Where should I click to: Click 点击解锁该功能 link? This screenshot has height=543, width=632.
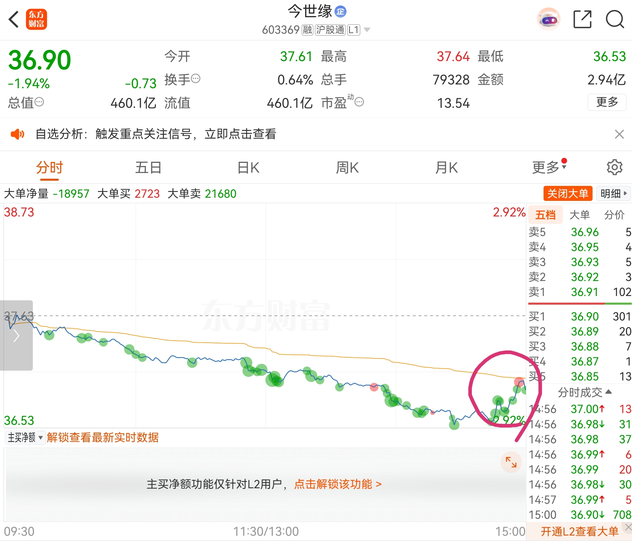[x=338, y=484]
